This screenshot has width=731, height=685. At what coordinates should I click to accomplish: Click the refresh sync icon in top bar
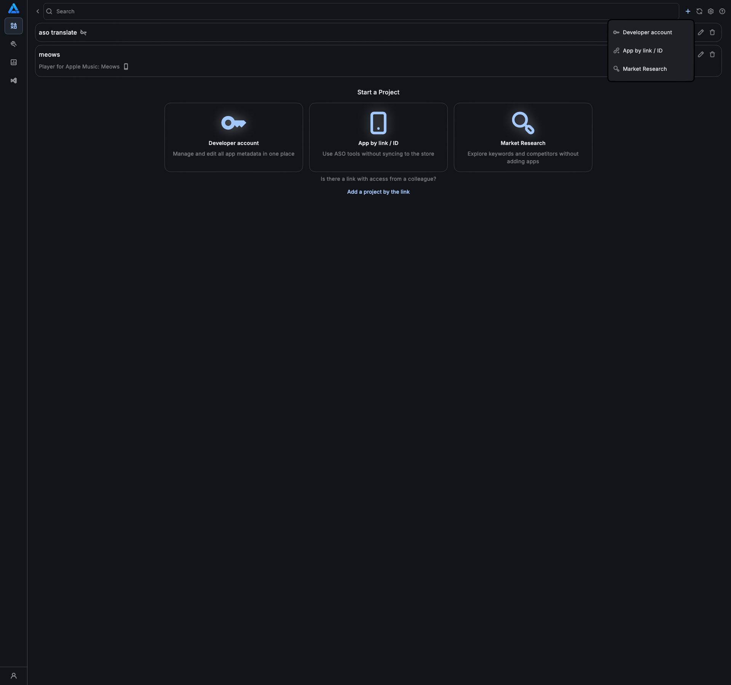699,11
